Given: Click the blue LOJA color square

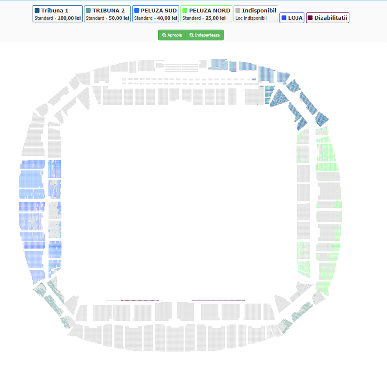Looking at the screenshot, I should point(284,18).
